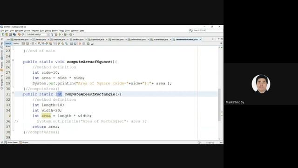Viewport: 298px width, 168px height.
Task: Open the Navigate menu
Action: (19, 31)
